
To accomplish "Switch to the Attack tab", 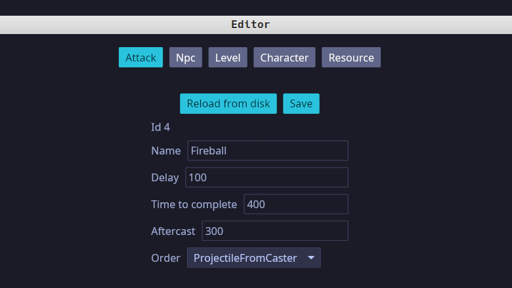I will pos(140,58).
